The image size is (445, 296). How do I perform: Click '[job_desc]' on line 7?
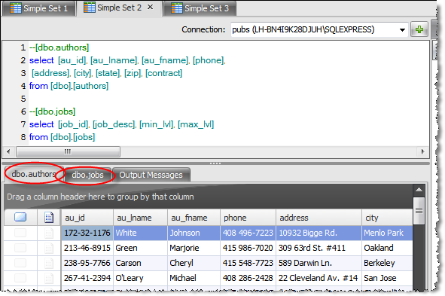click(x=114, y=124)
